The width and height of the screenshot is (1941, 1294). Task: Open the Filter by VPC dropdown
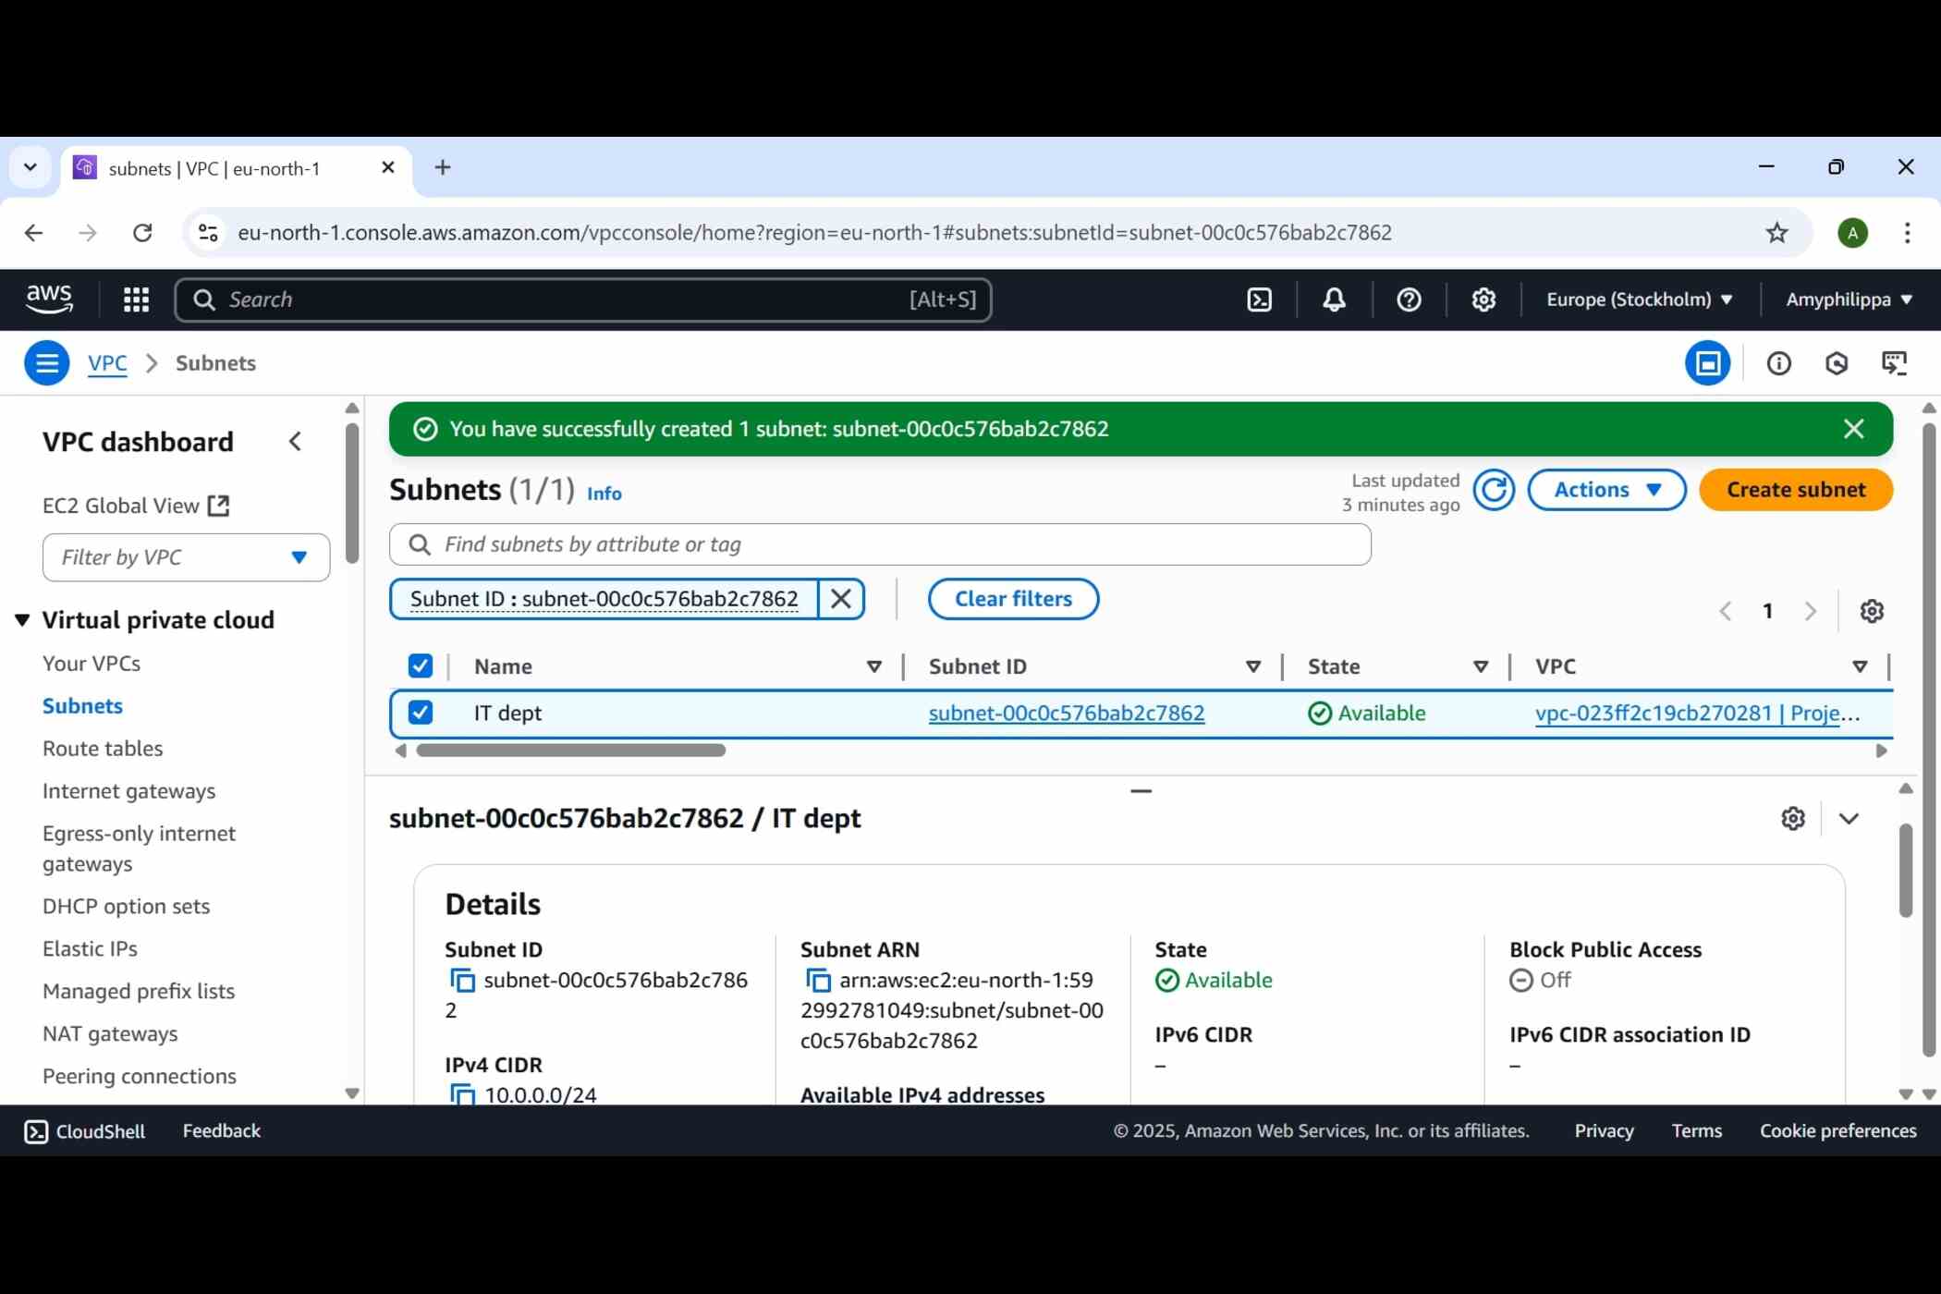click(x=186, y=557)
